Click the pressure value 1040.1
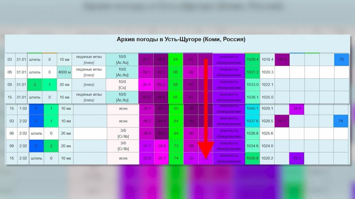 coord(252,109)
